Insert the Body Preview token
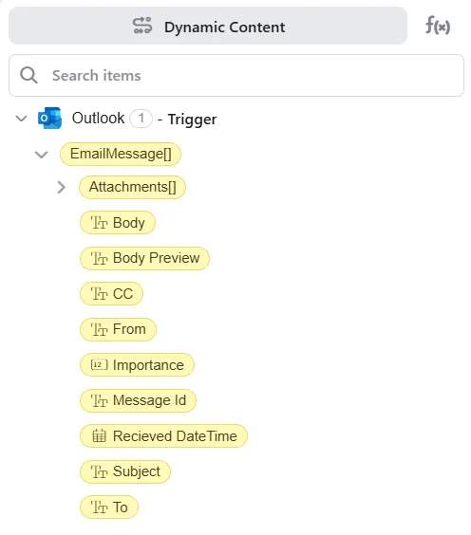 [145, 258]
